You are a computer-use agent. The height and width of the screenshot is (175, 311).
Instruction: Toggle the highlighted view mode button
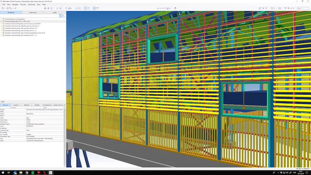(x=86, y=8)
